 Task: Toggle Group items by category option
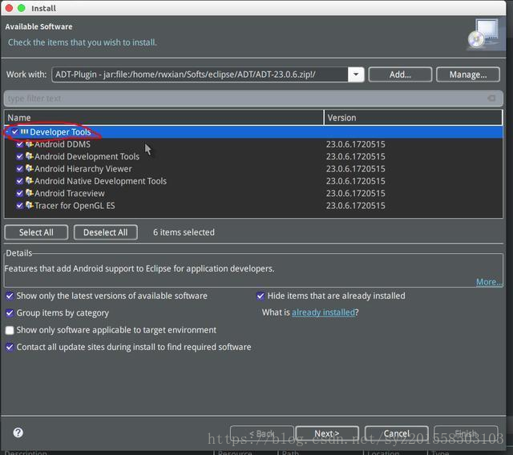click(10, 313)
